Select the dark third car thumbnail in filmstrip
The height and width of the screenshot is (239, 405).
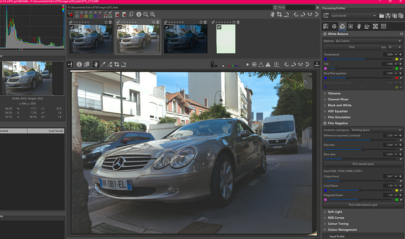click(185, 40)
